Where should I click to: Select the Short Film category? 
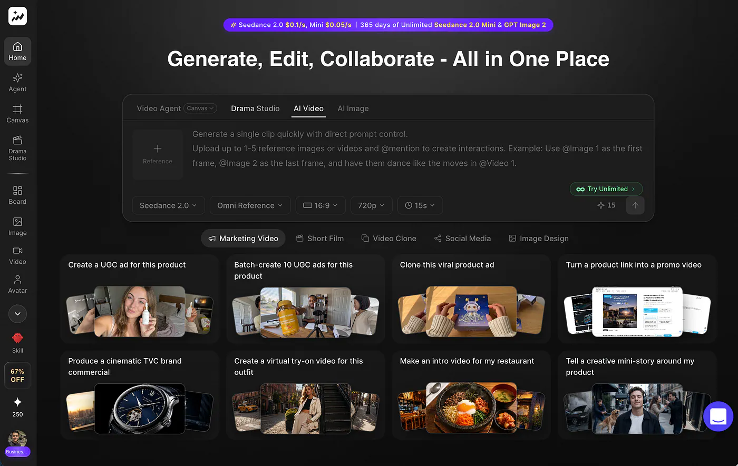(320, 239)
